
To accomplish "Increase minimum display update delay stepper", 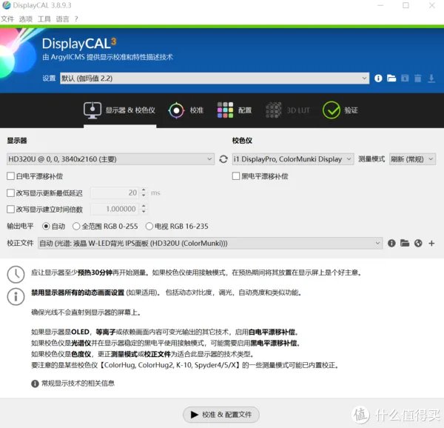I will point(144,190).
